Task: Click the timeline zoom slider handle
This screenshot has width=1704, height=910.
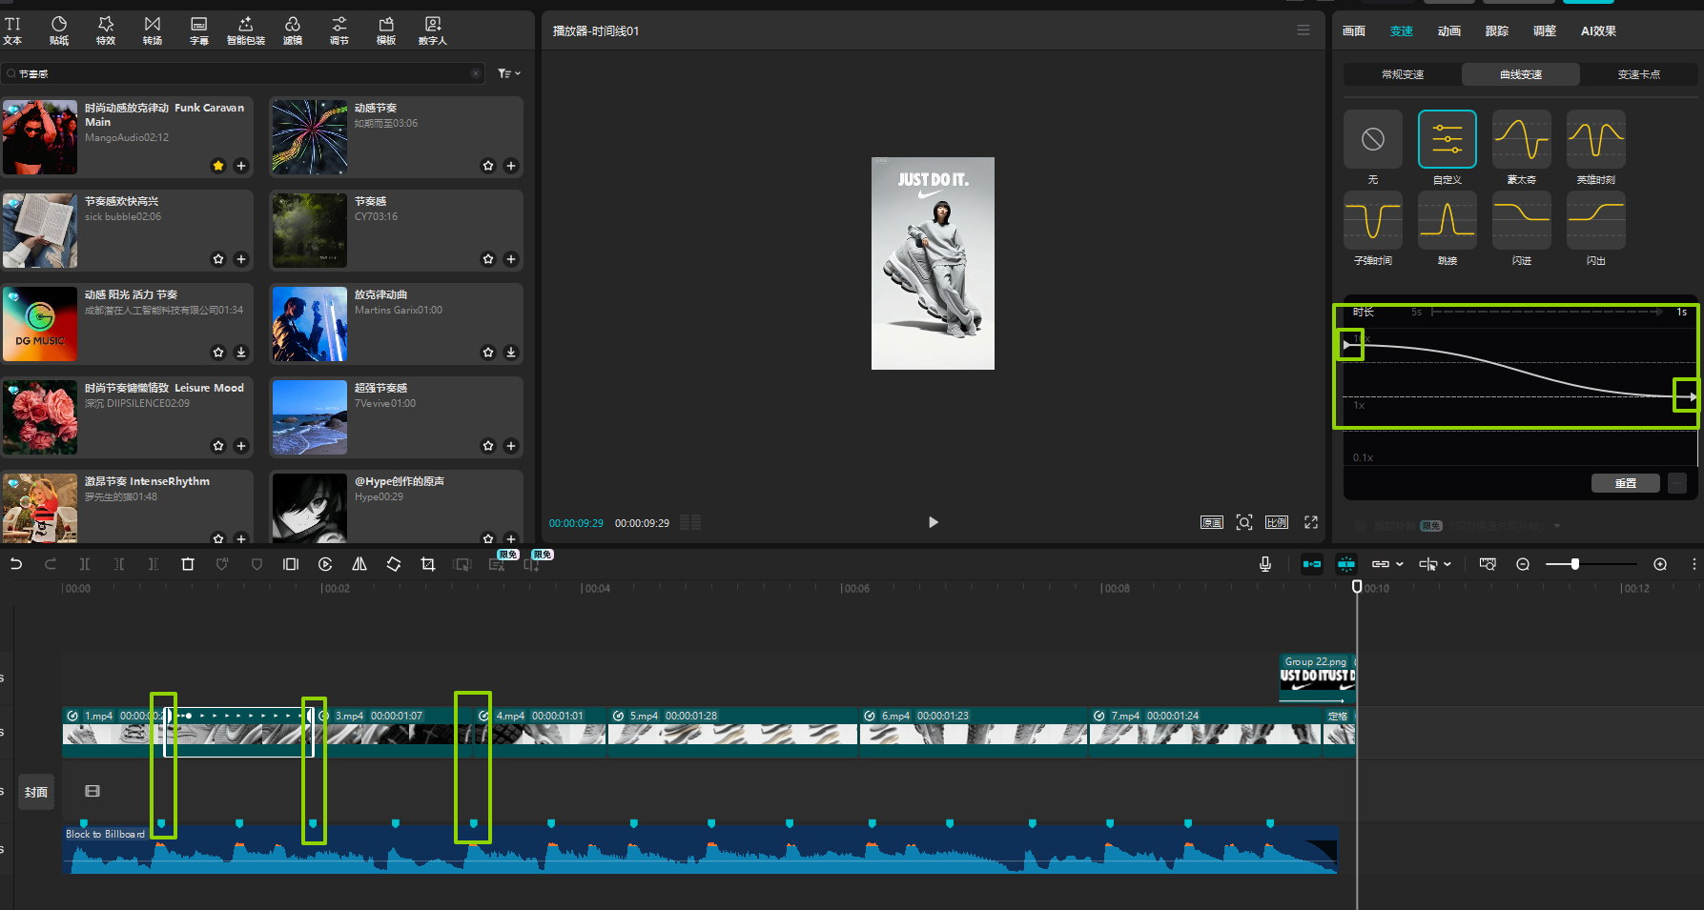Action: pos(1575,564)
